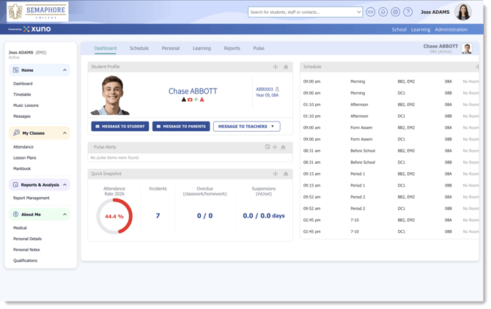This screenshot has width=491, height=309.
Task: Open Music Lessons in the sidebar
Action: coord(26,105)
